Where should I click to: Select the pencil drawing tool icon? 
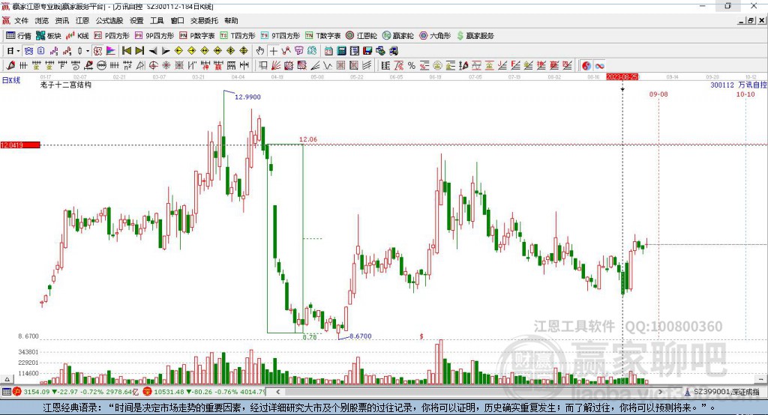10,66
